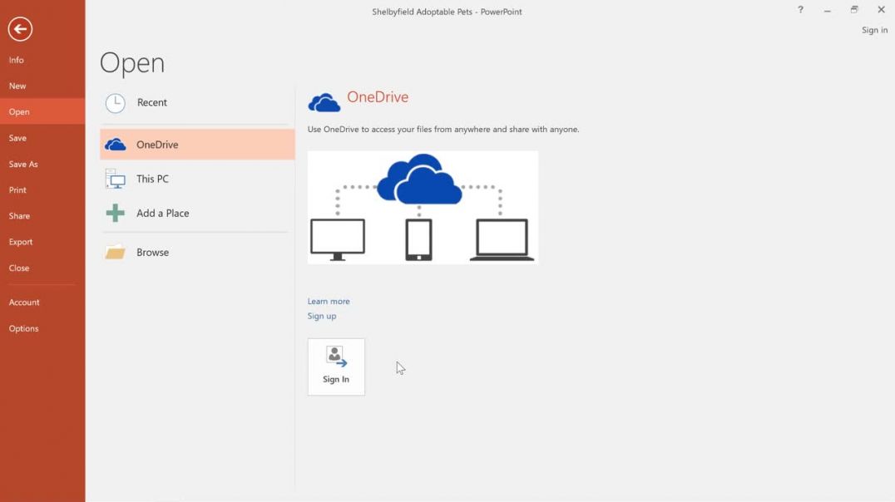Click the OneDrive description sentence
The width and height of the screenshot is (895, 502).
pos(443,130)
